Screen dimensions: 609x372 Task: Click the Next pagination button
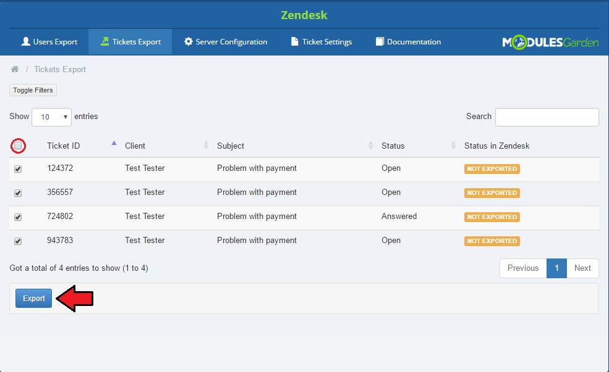pyautogui.click(x=582, y=268)
